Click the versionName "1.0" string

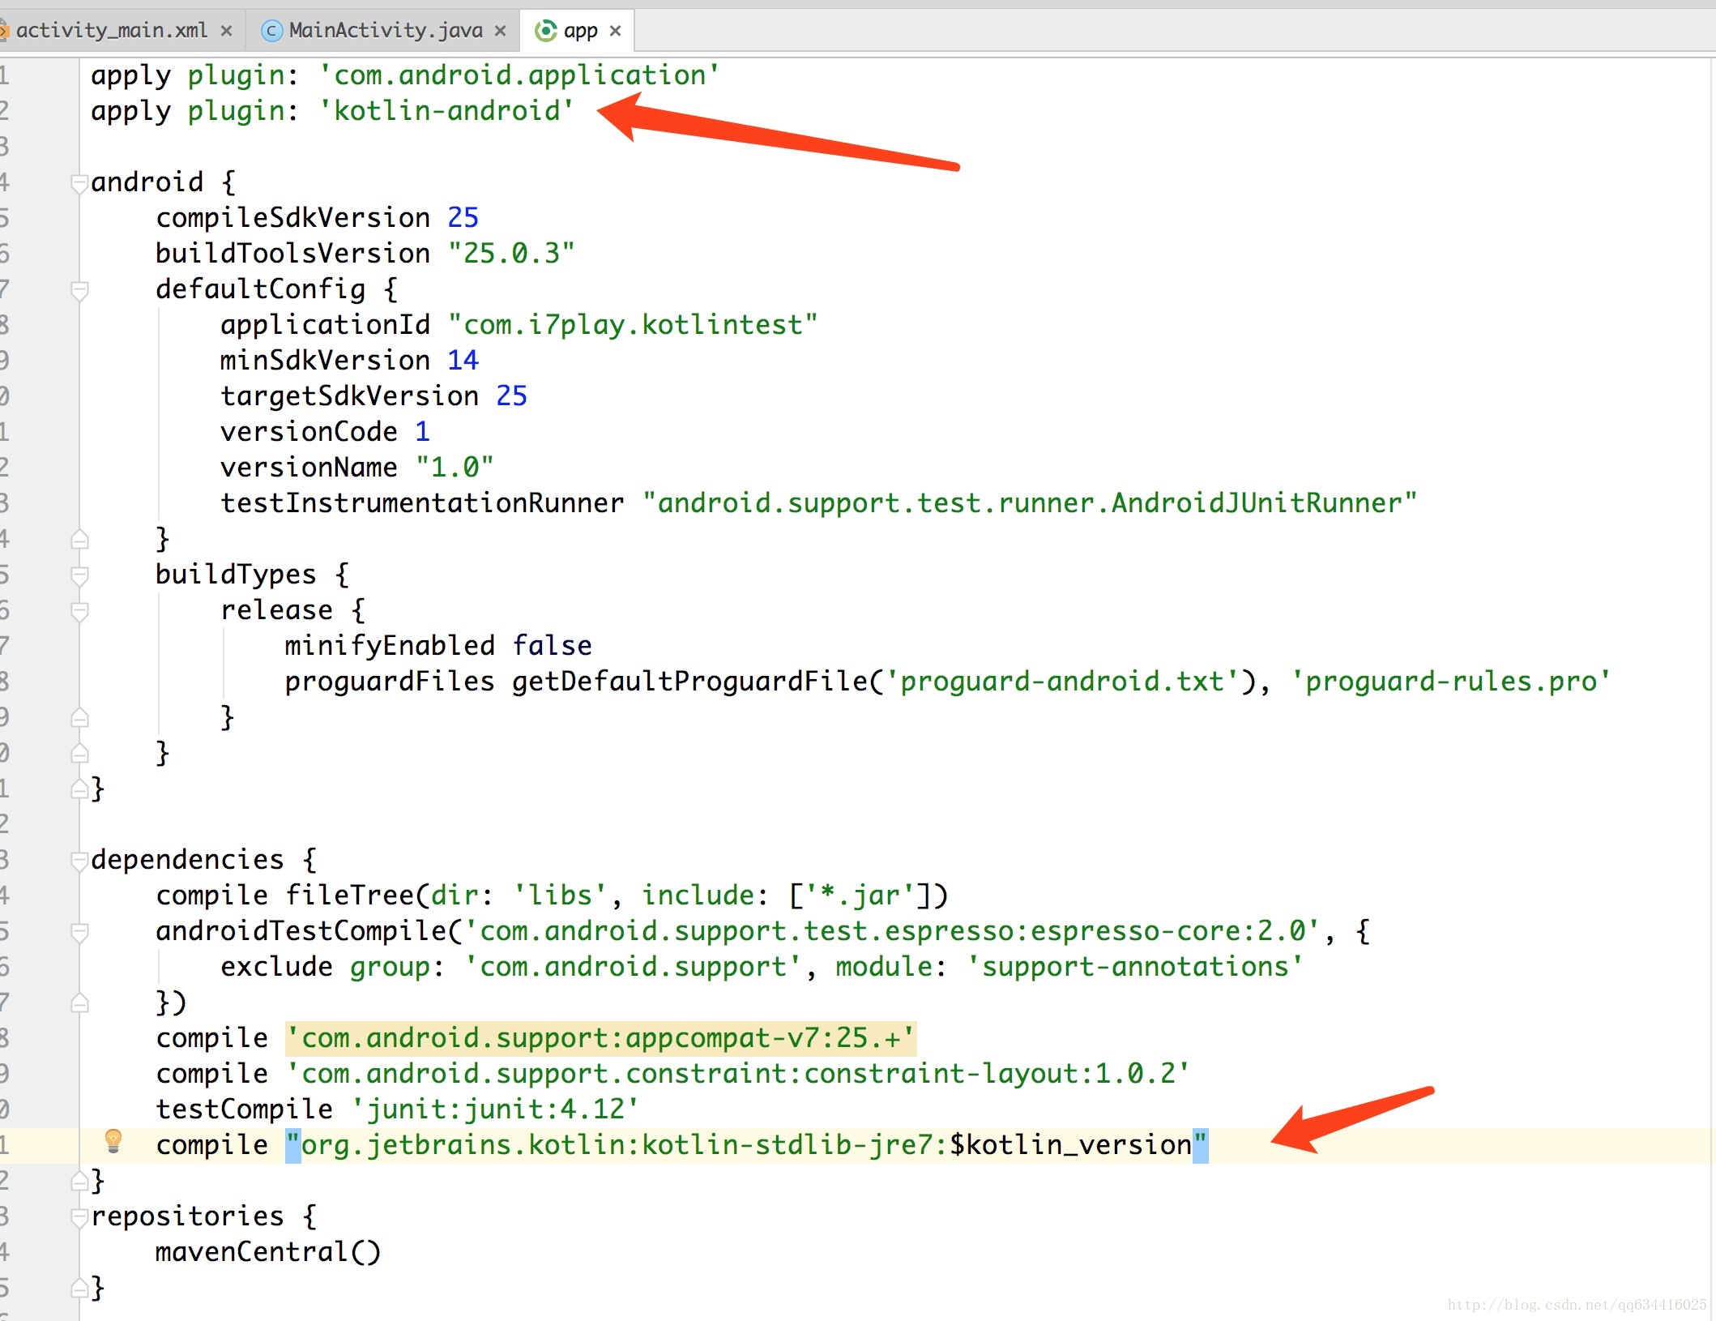455,468
